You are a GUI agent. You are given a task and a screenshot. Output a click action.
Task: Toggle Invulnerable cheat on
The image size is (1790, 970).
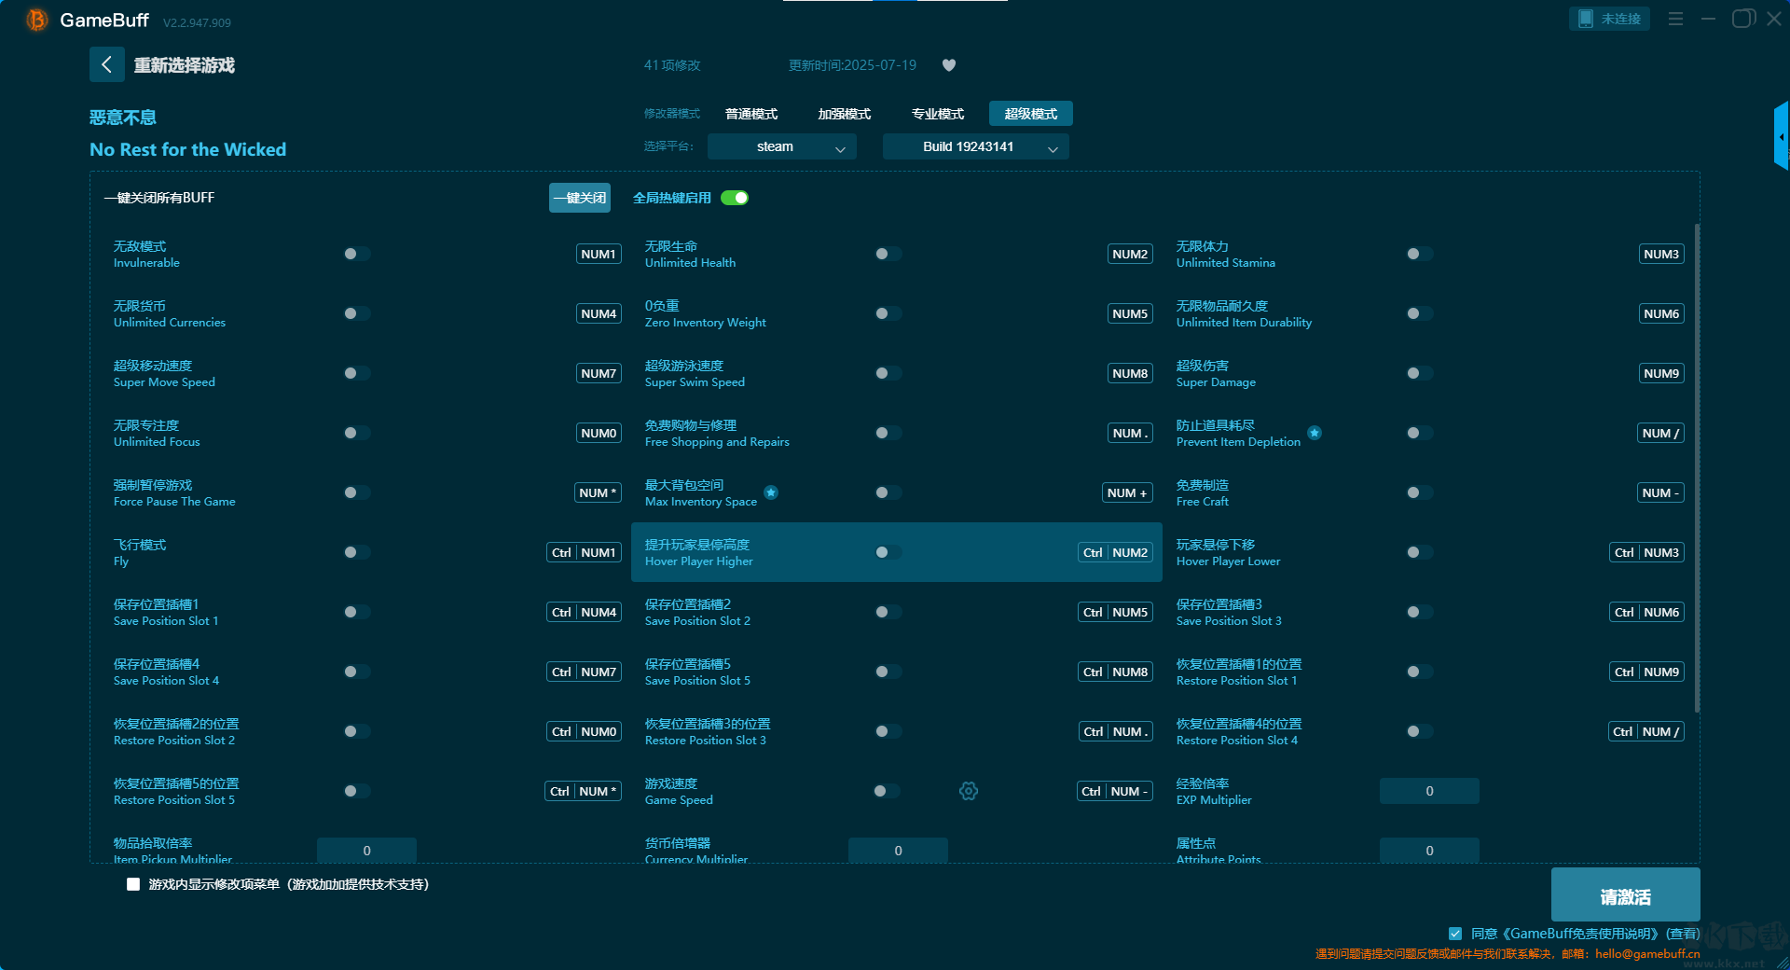tap(356, 254)
